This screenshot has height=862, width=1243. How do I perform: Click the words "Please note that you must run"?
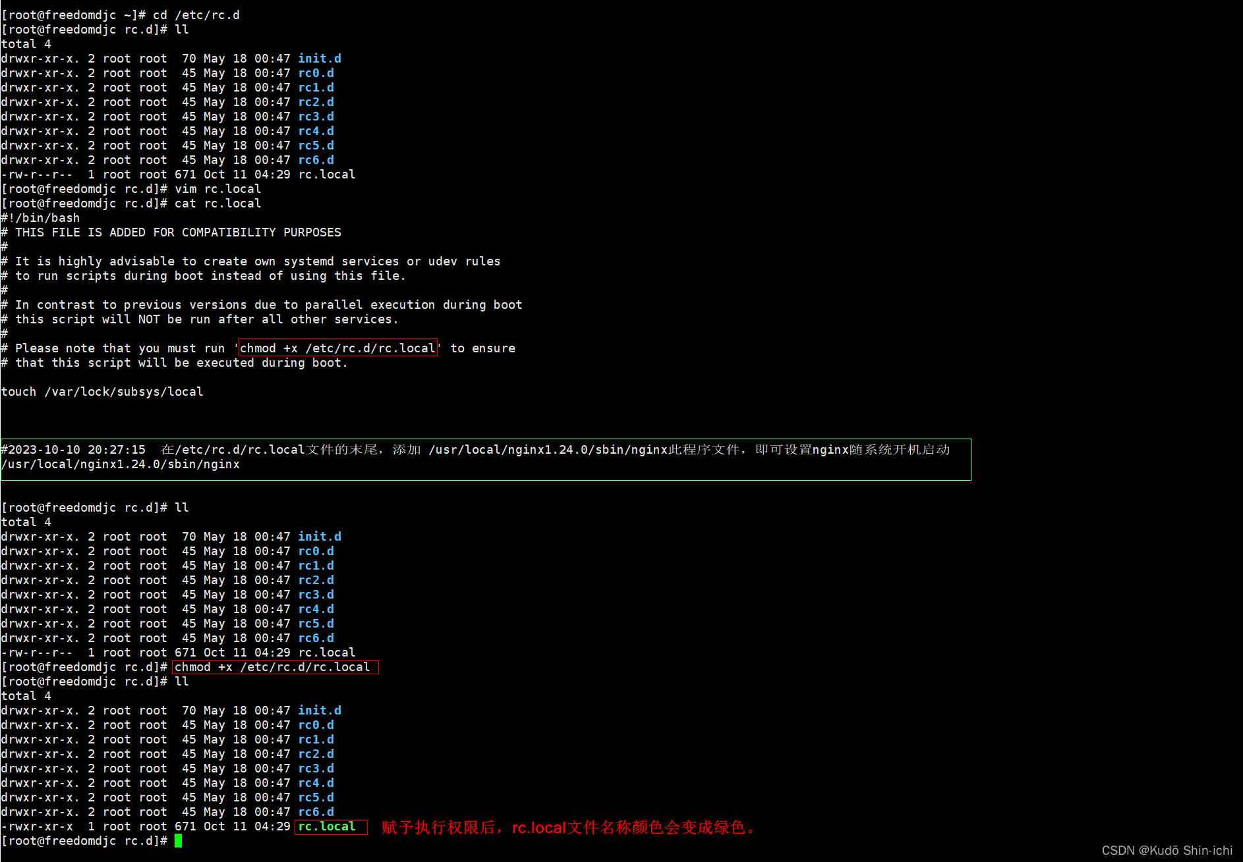pyautogui.click(x=120, y=348)
